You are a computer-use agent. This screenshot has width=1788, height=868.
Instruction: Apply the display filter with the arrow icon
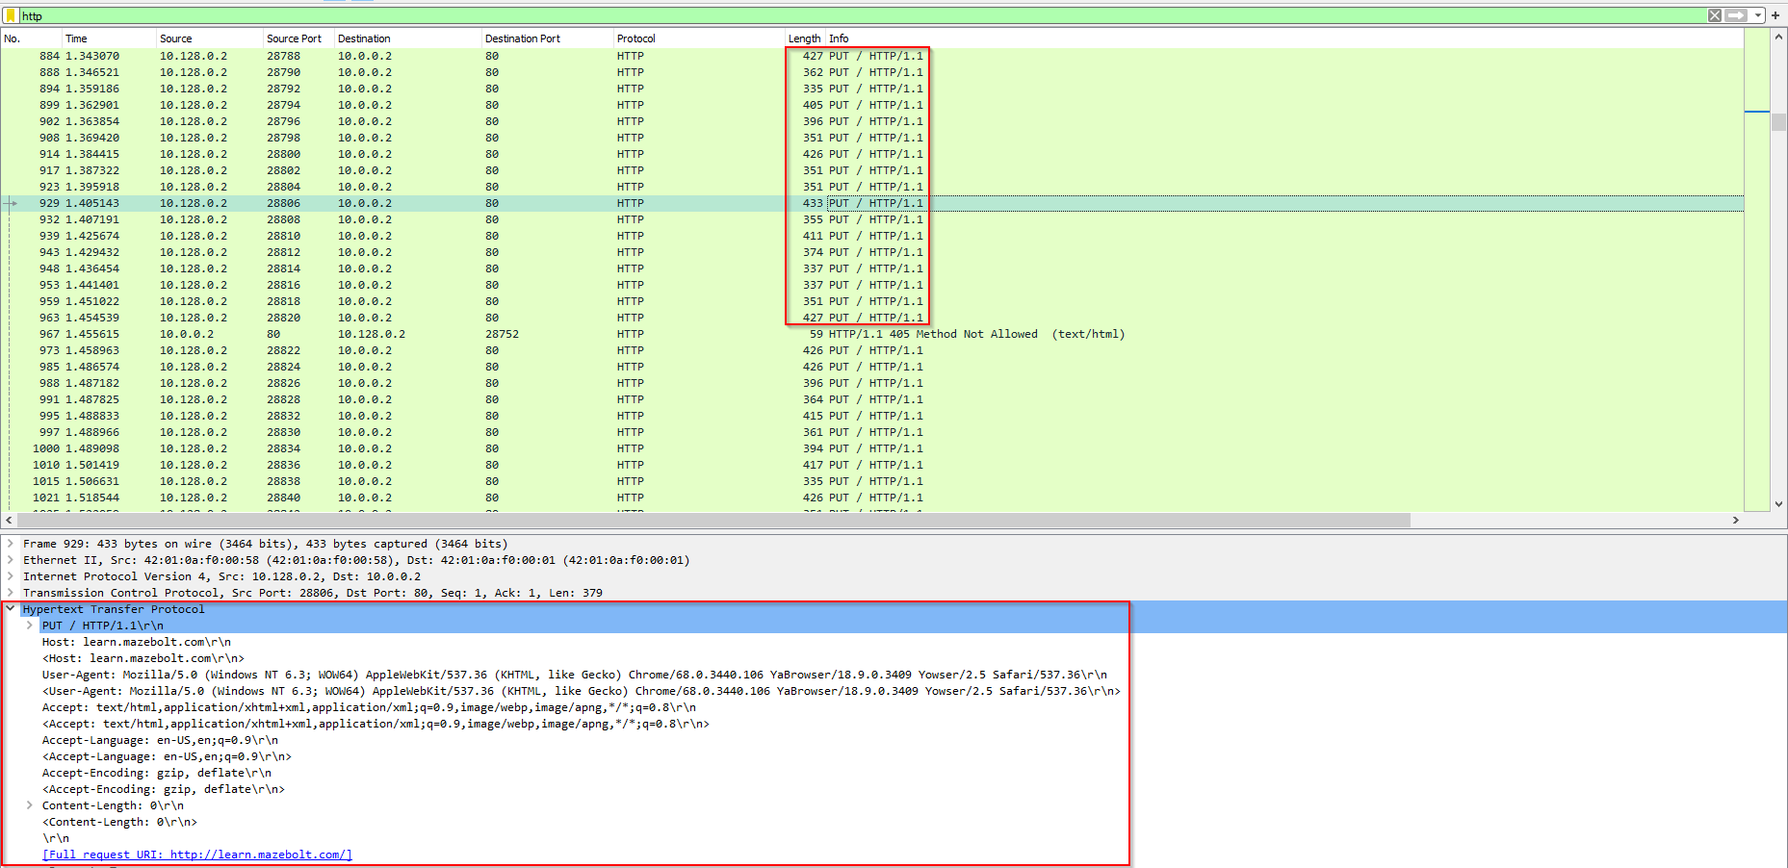click(1735, 15)
